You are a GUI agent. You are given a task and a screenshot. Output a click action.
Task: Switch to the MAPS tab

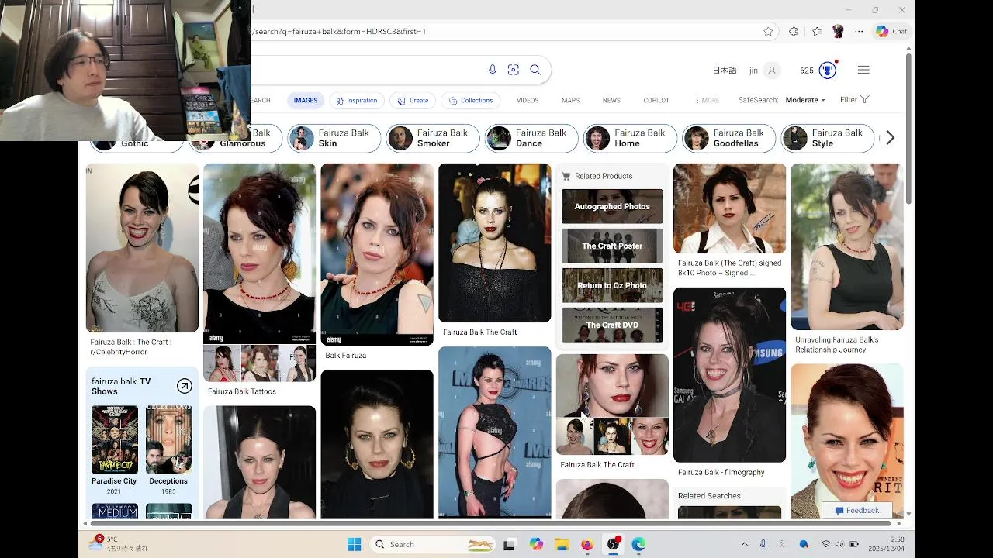click(x=571, y=100)
